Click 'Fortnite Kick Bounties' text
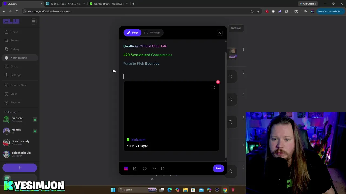Screen dimensions: 346x194 pyautogui.click(x=141, y=64)
